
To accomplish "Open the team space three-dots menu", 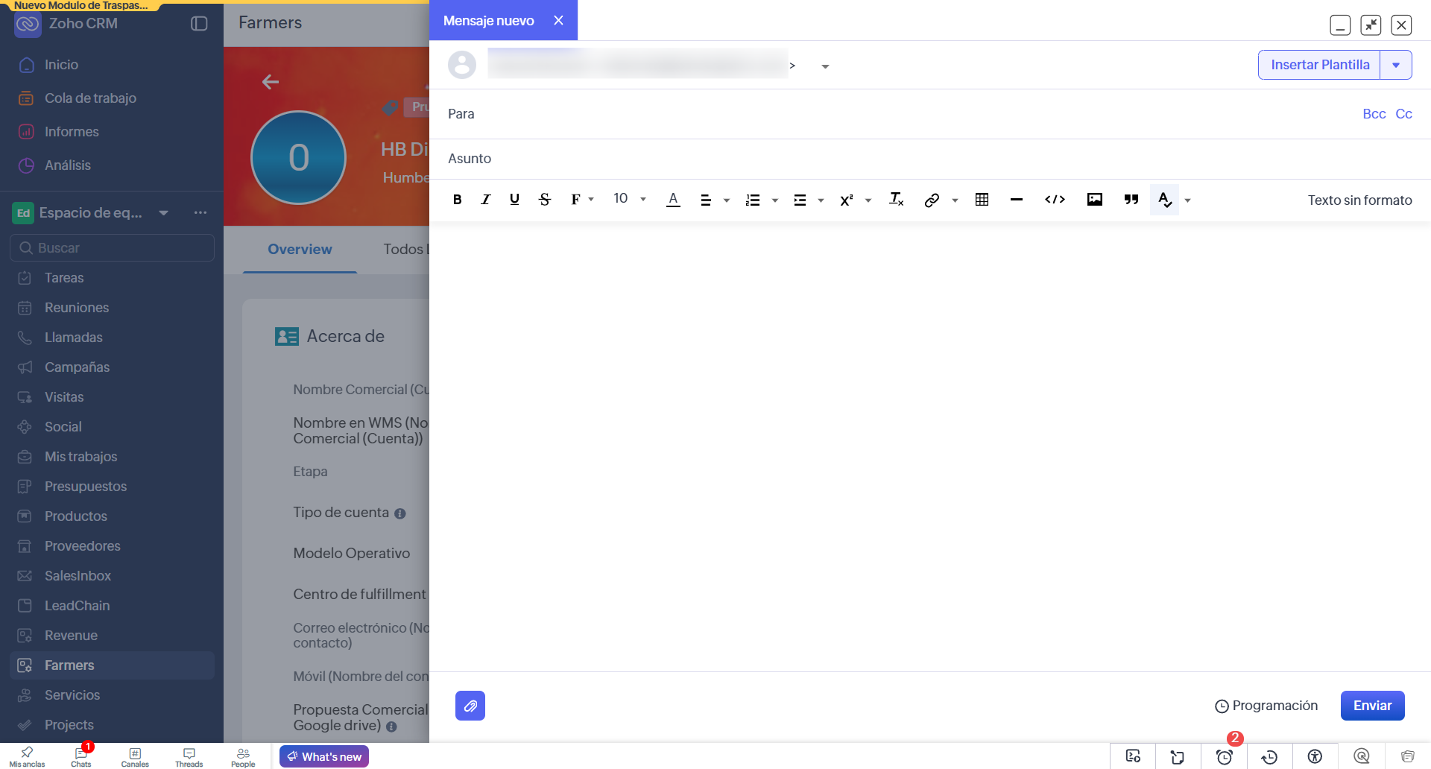I will click(200, 213).
